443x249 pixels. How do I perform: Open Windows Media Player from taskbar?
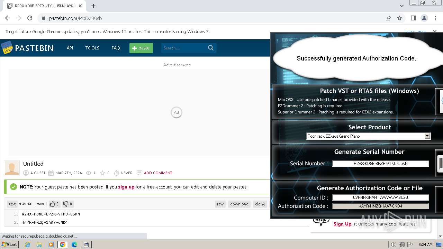[51, 245]
